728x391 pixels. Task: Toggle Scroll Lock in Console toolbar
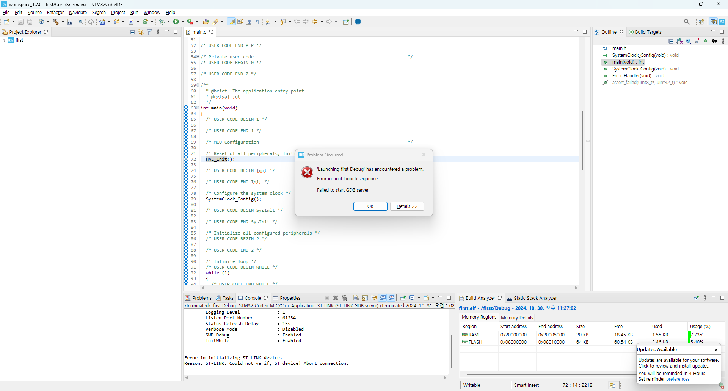(x=365, y=298)
